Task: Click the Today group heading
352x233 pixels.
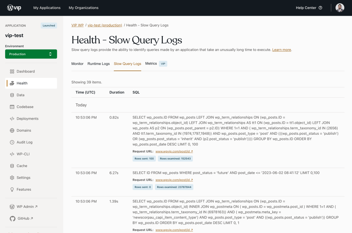Action: tap(81, 105)
